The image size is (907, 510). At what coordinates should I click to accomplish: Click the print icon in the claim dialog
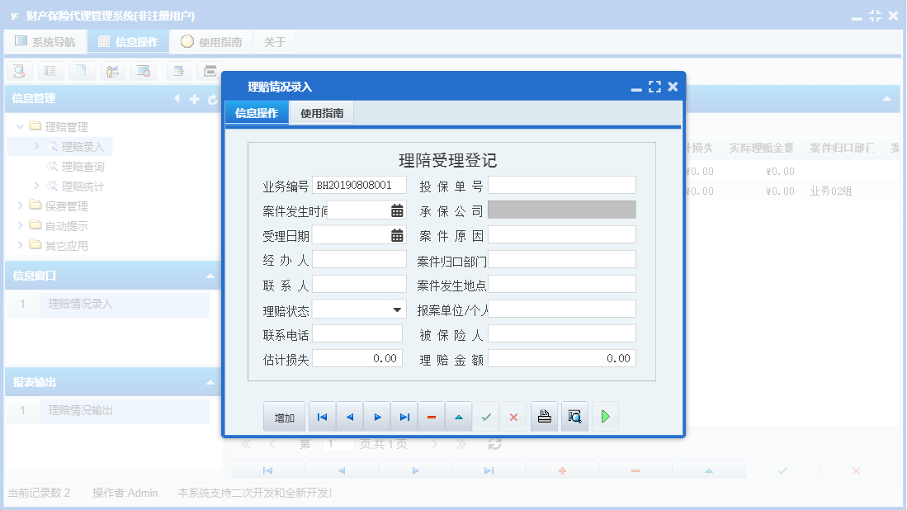(544, 416)
